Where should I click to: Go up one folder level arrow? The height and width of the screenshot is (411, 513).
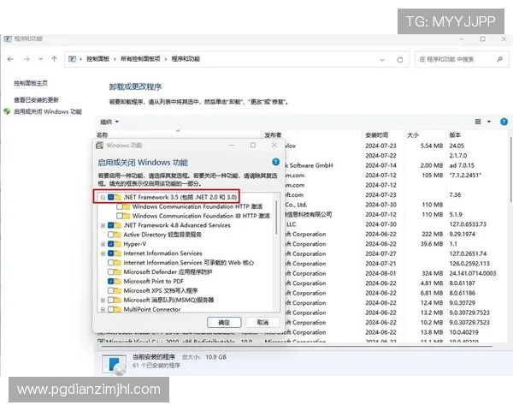(x=55, y=59)
